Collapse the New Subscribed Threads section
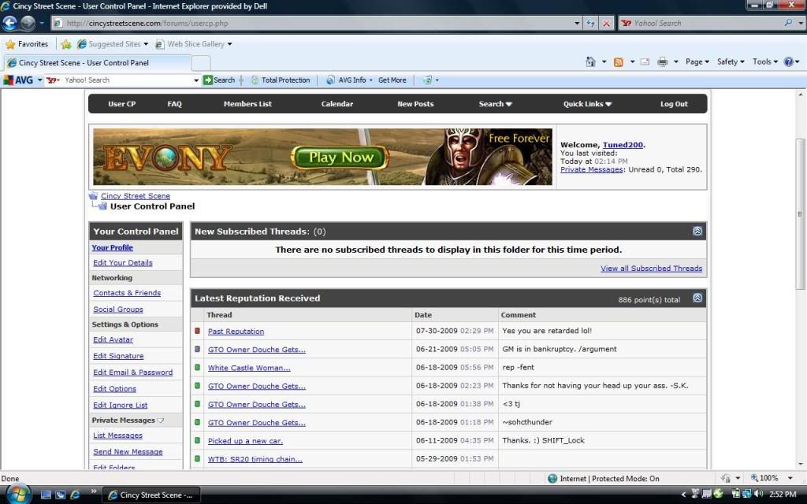Screen dimensions: 807x504 click(697, 232)
